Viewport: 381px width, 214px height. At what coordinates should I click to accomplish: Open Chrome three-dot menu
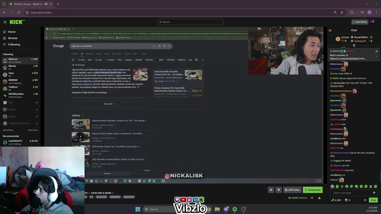(377, 12)
